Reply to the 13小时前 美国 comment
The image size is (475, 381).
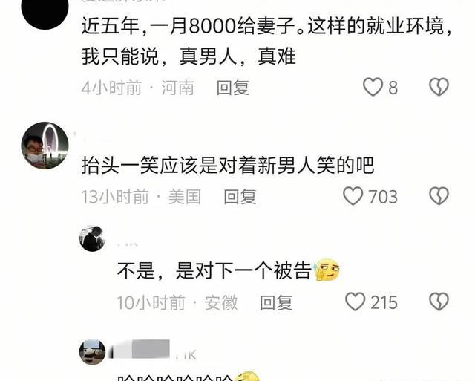(240, 197)
